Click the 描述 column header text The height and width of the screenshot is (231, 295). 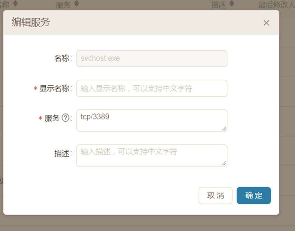click(218, 4)
